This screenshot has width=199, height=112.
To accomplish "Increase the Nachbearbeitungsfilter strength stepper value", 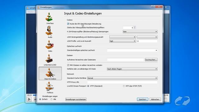I will (x=135, y=27).
